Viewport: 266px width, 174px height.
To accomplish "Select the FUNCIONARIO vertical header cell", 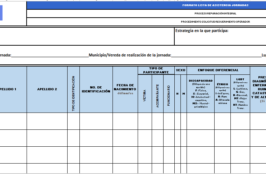I will [169, 93].
